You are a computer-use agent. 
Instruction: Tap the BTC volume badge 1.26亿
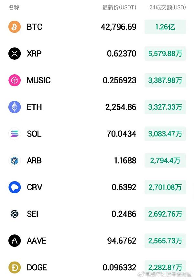165,27
